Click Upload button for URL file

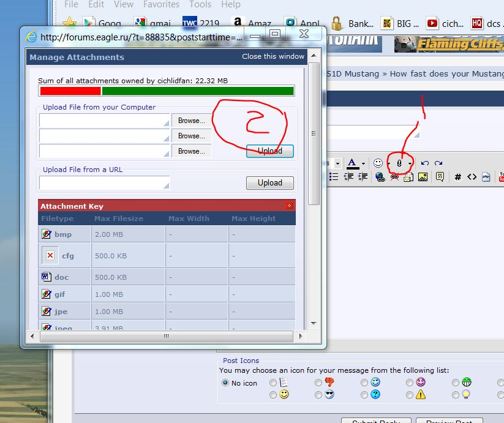tap(270, 183)
